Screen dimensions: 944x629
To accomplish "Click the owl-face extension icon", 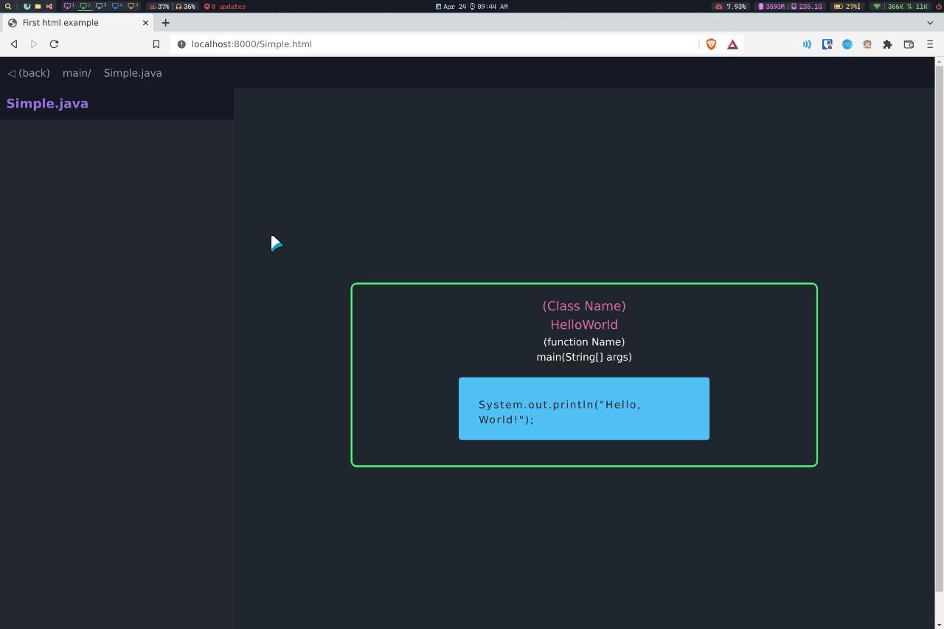I will (867, 44).
